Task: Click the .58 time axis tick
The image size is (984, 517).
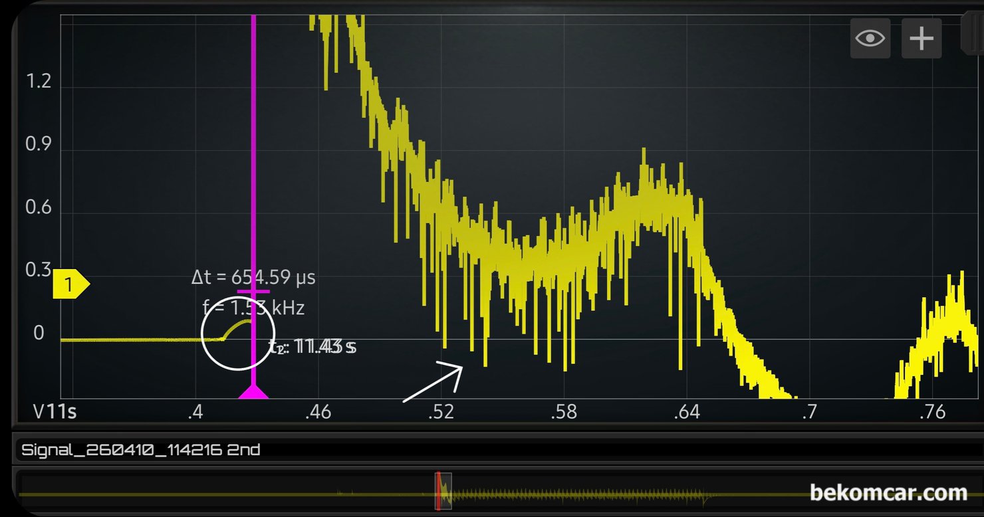Action: coord(563,412)
